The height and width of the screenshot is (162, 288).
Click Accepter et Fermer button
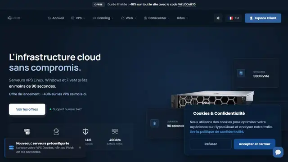[x=254, y=144]
